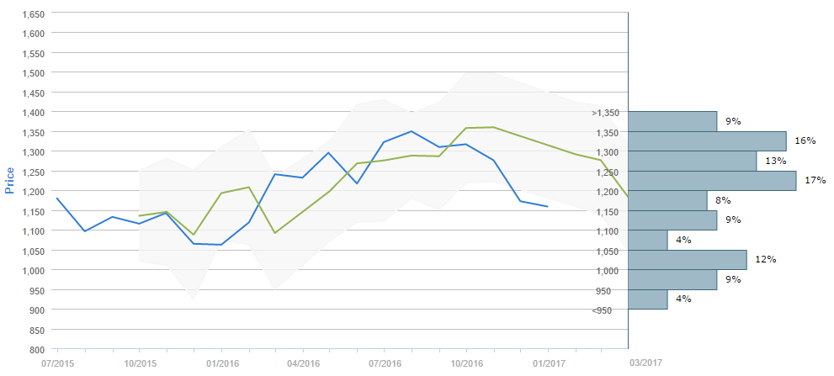Click the 07/2016 date label
The width and height of the screenshot is (834, 376).
(x=384, y=363)
